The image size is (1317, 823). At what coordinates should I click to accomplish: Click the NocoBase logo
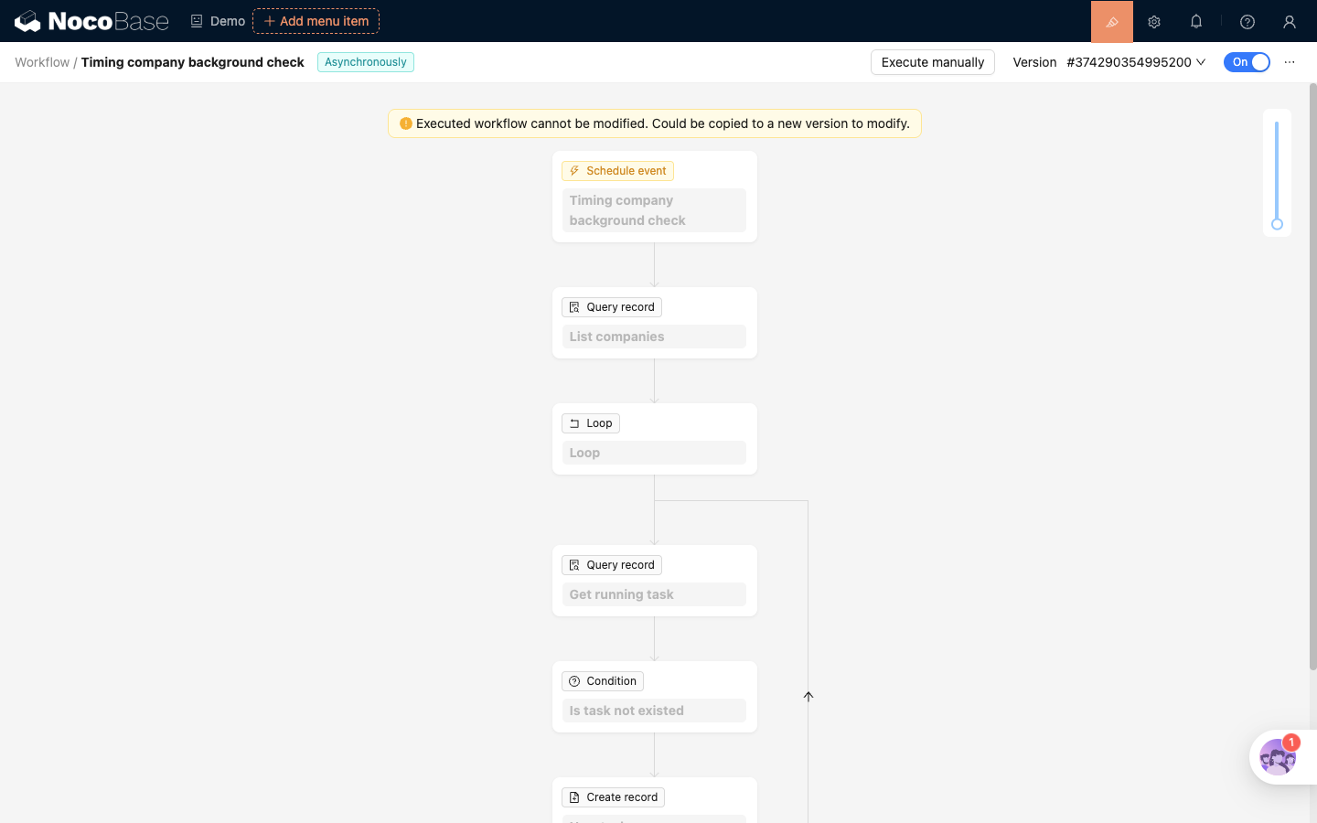tap(91, 21)
